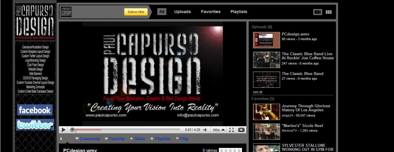The width and height of the screenshot is (394, 152).
Task: Click the 'see all' uploads link
Action: click(x=258, y=92)
